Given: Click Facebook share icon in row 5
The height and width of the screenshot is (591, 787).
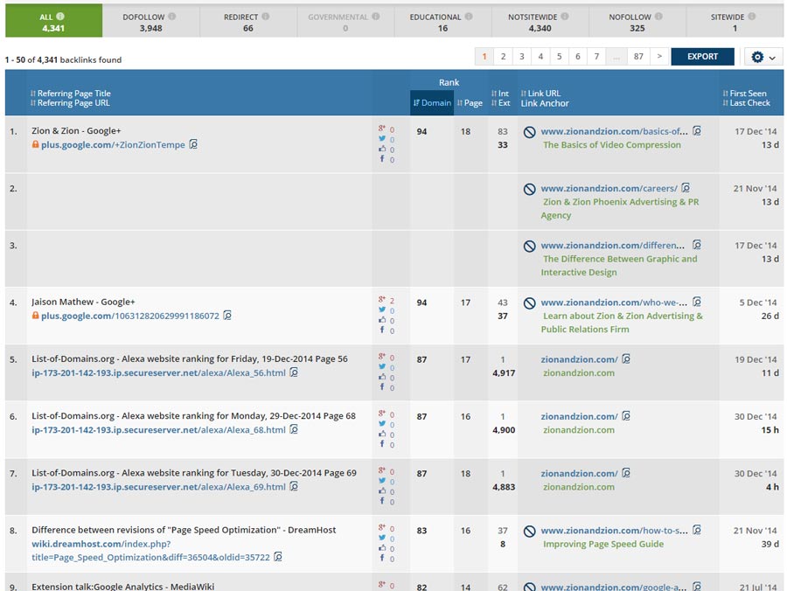Looking at the screenshot, I should (382, 386).
